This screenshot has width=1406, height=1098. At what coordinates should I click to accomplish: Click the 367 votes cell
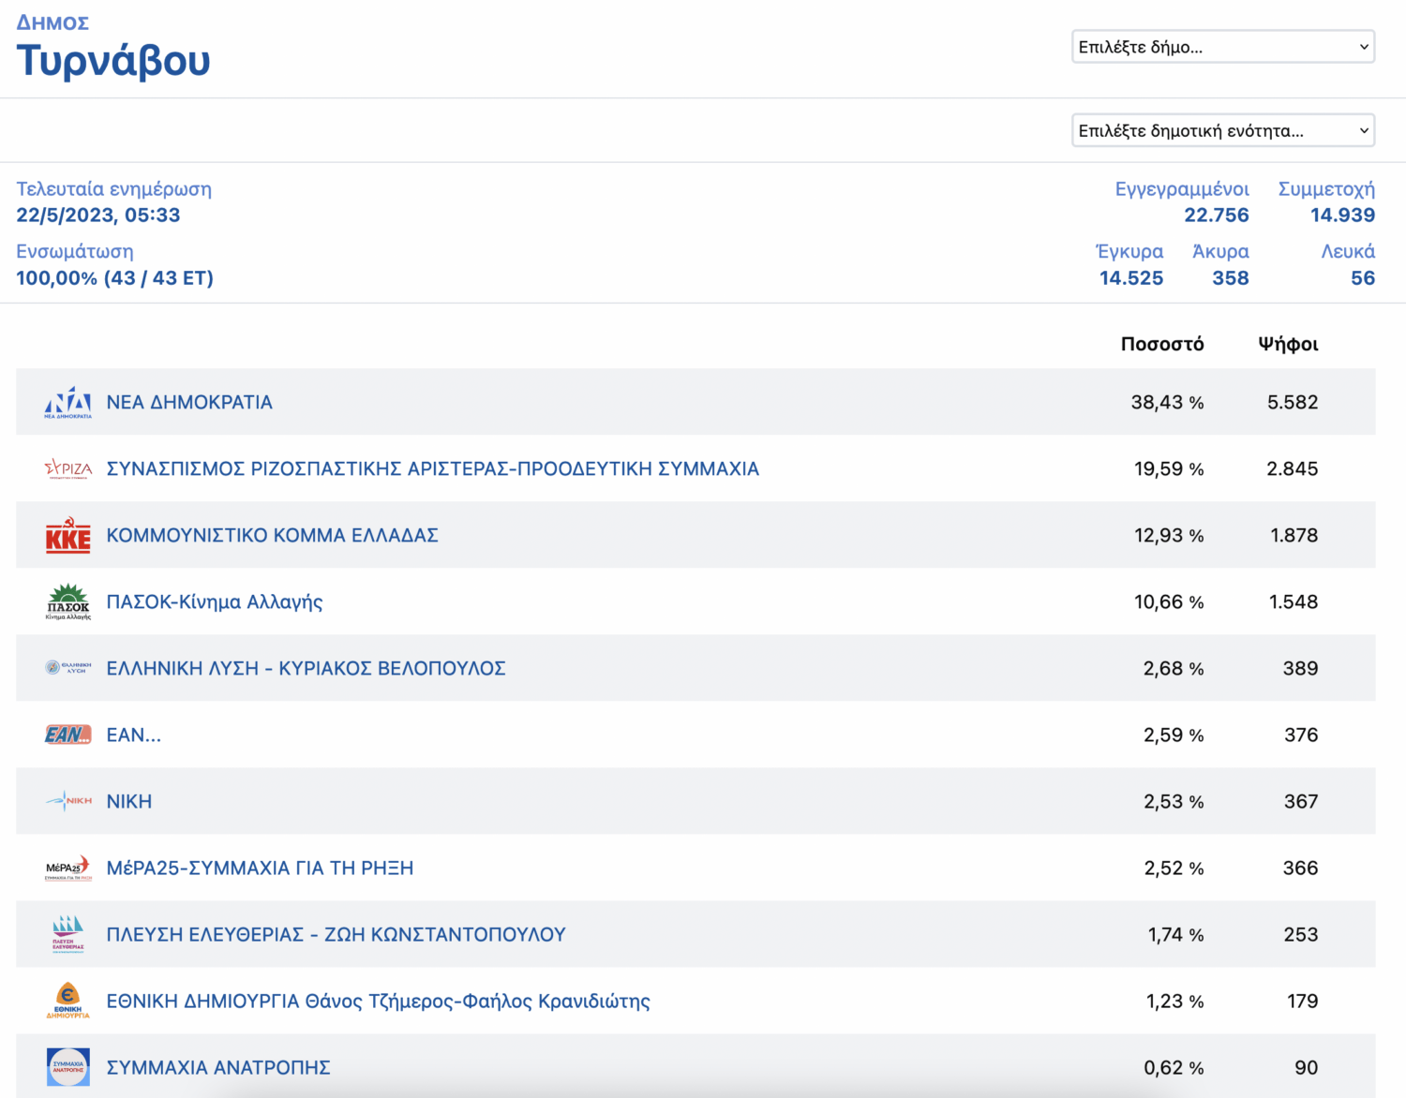pos(1301,801)
